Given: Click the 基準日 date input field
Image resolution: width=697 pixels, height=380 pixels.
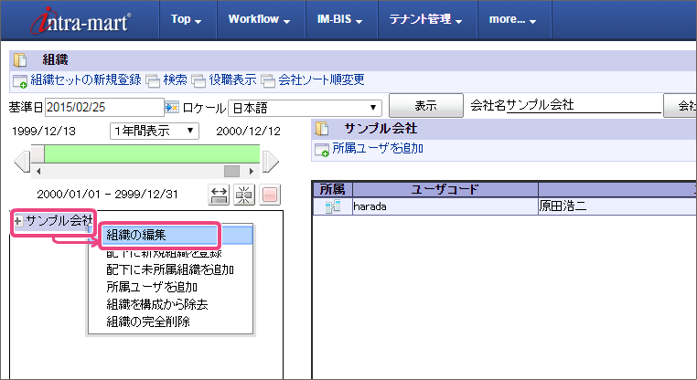Looking at the screenshot, I should tap(102, 106).
